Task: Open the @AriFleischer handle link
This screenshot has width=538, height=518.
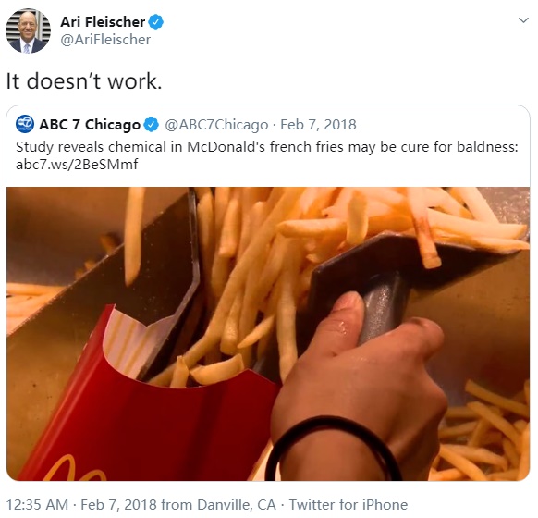Action: [105, 40]
